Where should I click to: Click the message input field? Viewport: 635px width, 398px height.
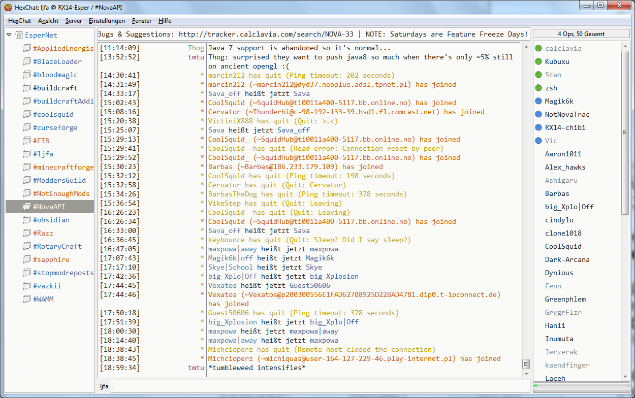tap(320, 386)
